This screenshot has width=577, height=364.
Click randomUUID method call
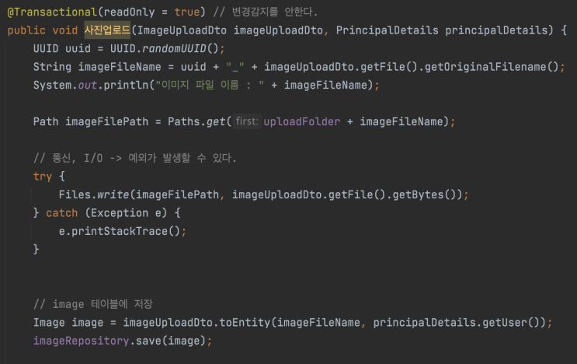[174, 49]
